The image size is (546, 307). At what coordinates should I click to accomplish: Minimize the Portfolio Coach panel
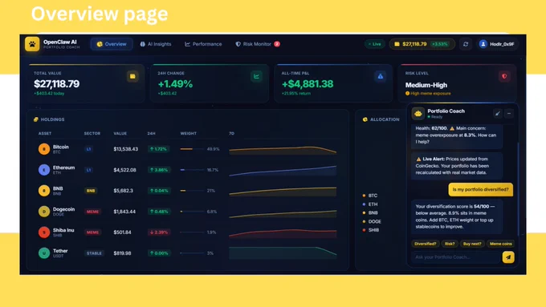[509, 113]
